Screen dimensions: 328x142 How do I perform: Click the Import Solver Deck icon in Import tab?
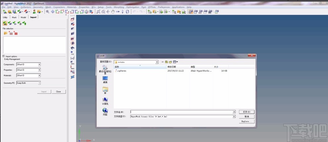pyautogui.click(x=9, y=23)
